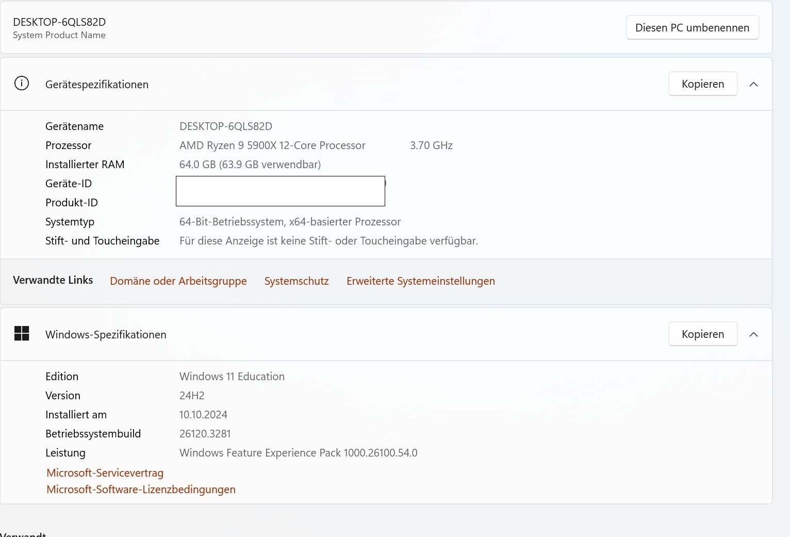
Task: Open Erweiterte Systemeinstellungen link
Action: (421, 281)
